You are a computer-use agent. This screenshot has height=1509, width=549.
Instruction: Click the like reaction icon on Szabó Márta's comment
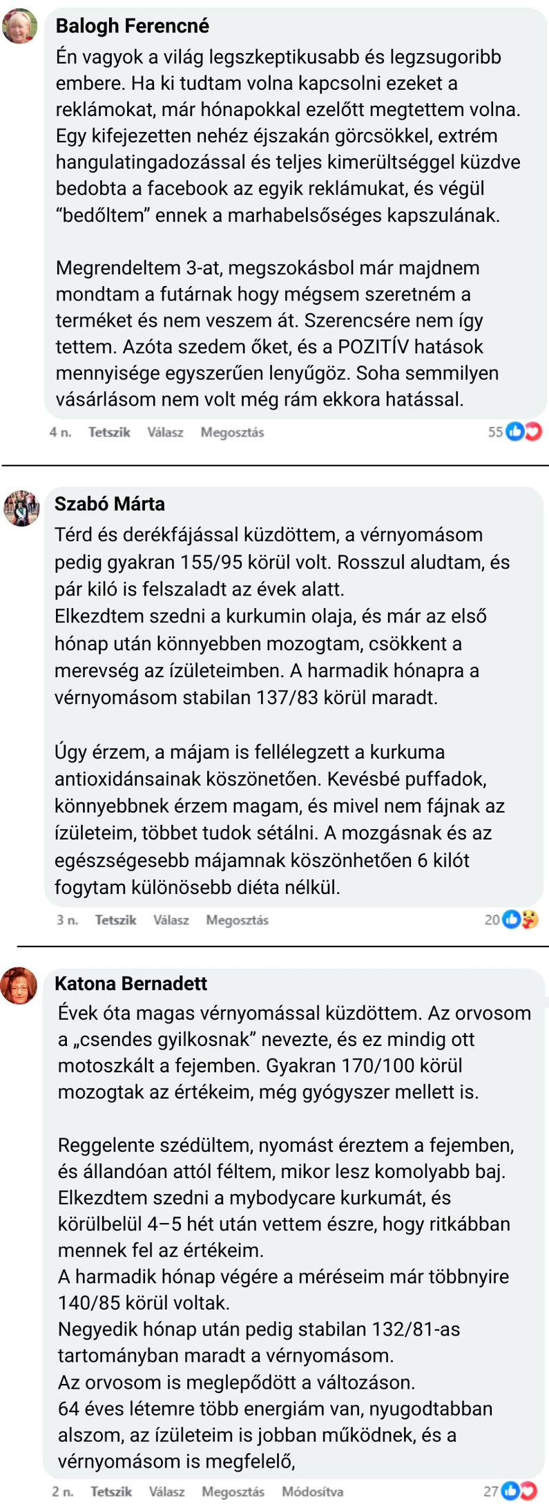pos(511,920)
